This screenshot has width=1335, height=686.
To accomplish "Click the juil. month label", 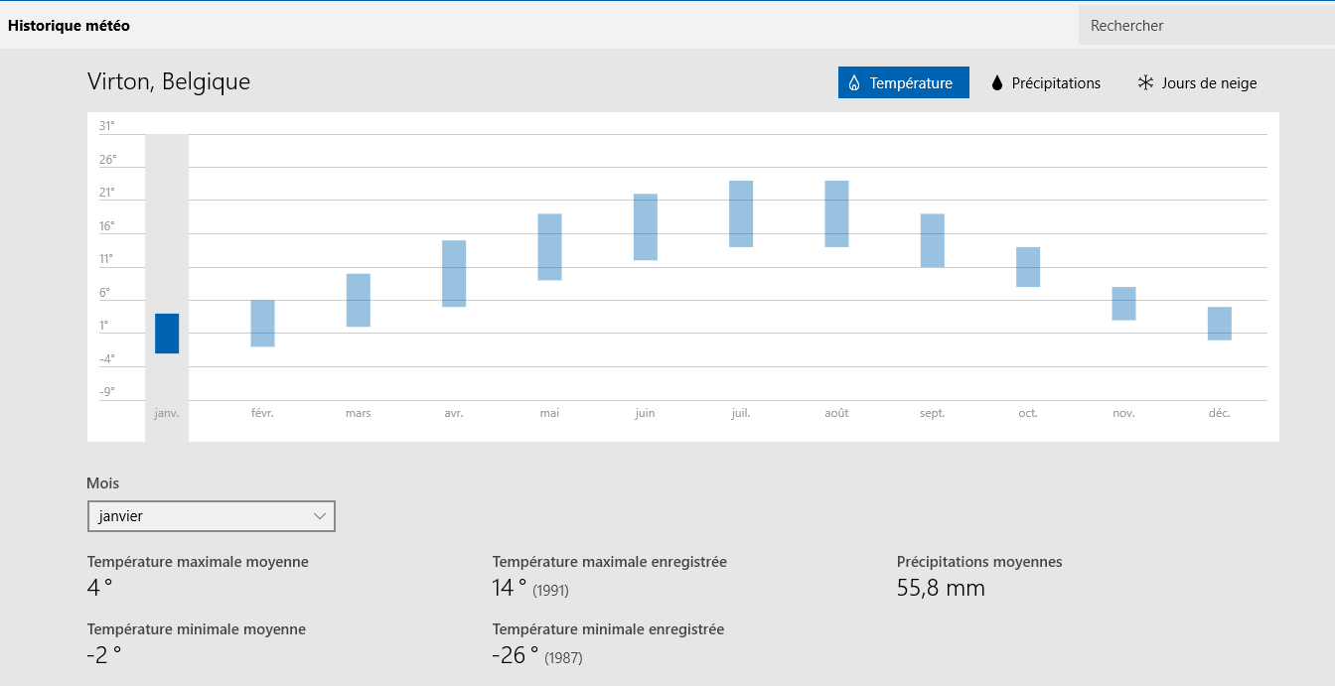I will tap(741, 413).
